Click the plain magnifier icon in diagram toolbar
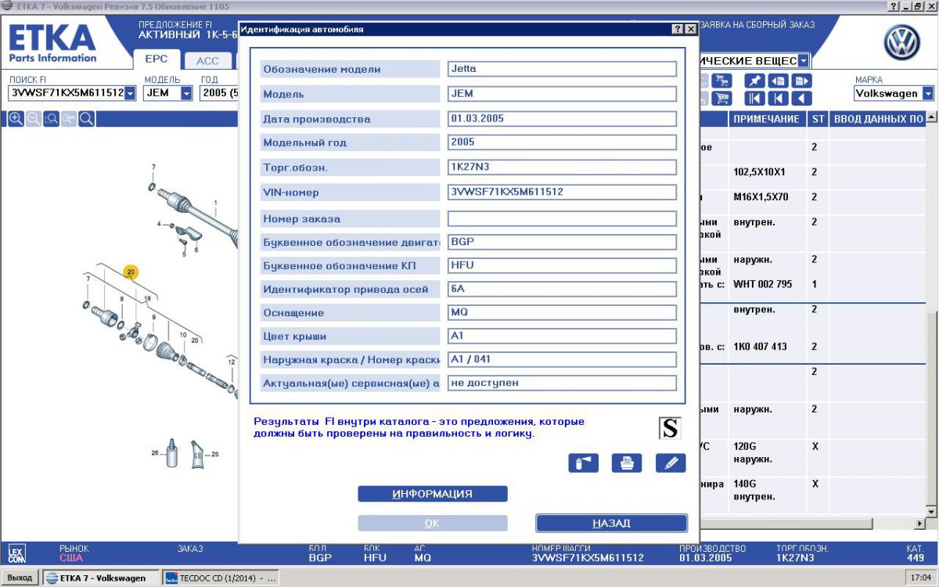Viewport: 939px width, 587px height. [87, 119]
